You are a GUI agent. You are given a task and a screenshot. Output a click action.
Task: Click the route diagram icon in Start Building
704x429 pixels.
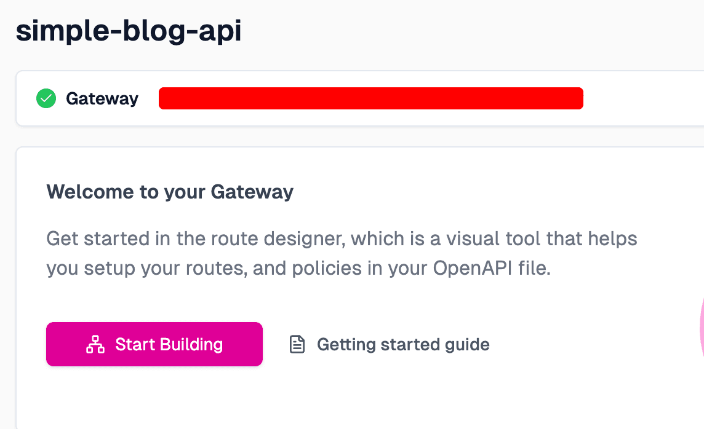pyautogui.click(x=95, y=344)
